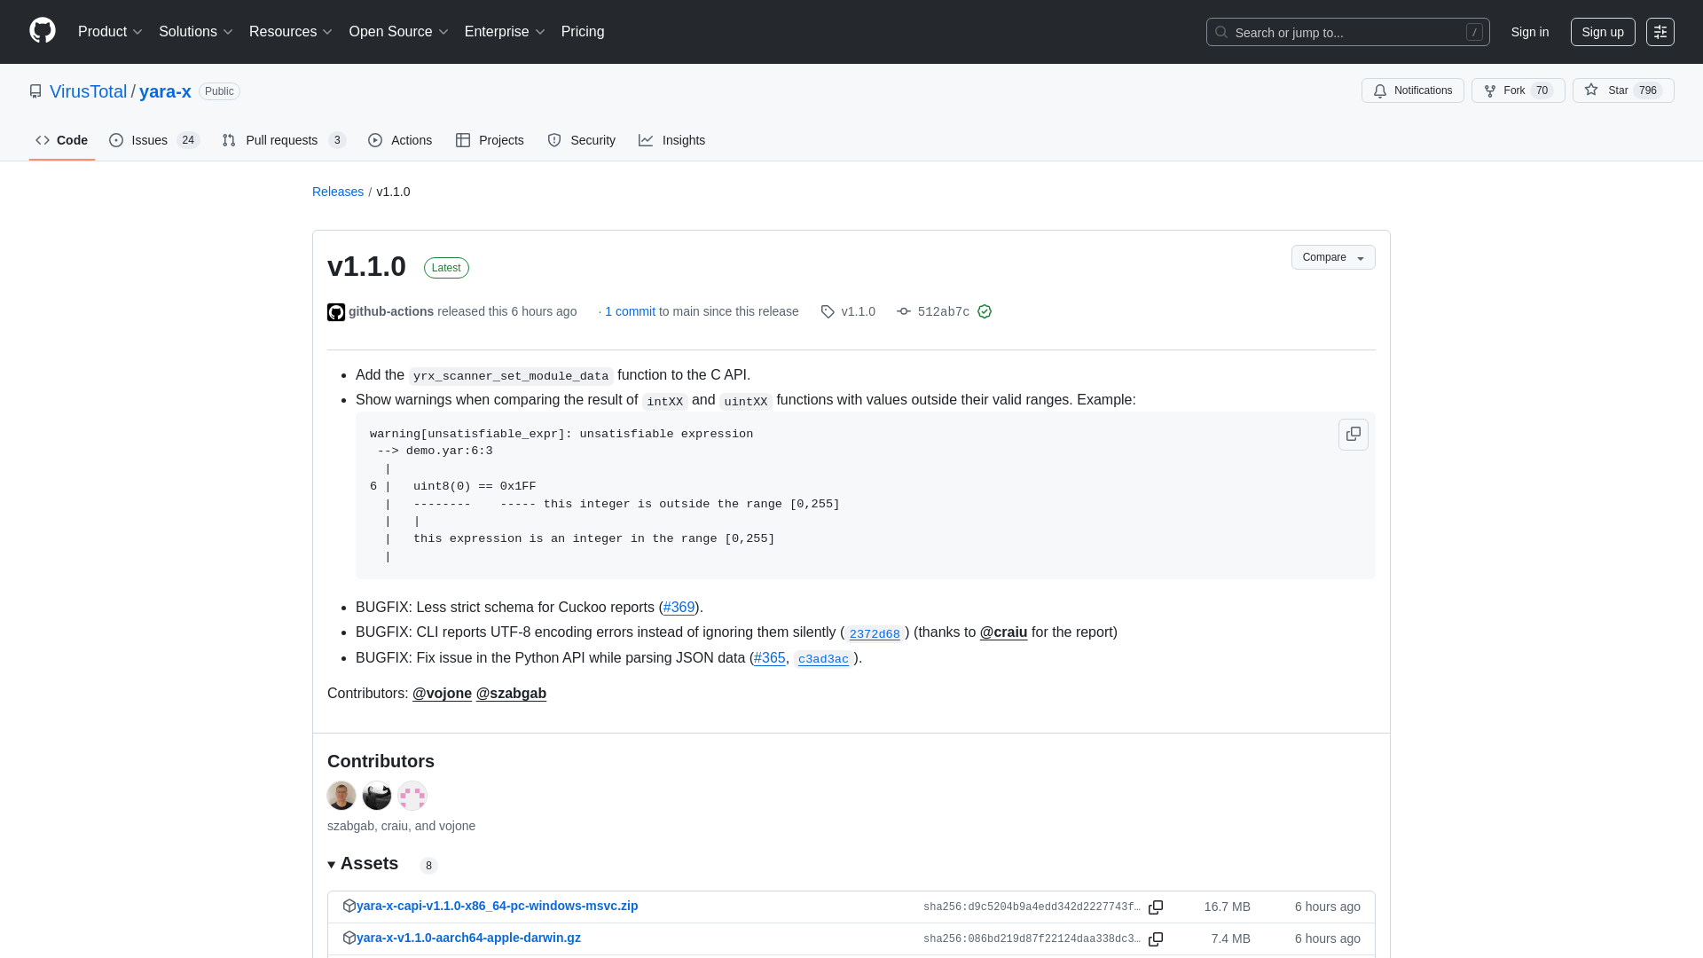
Task: Click the search magnifier icon
Action: pos(1221,32)
